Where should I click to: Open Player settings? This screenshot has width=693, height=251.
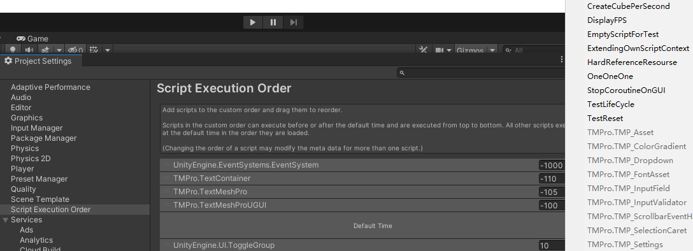click(22, 168)
